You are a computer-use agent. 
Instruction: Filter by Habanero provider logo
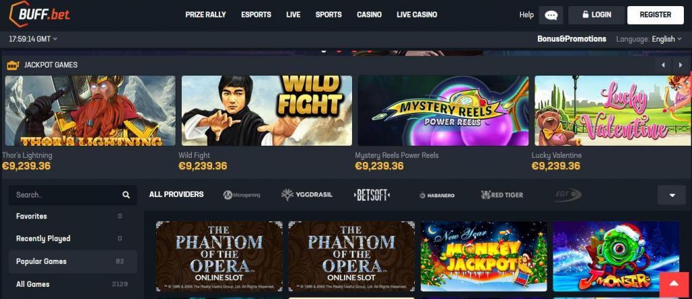(x=437, y=195)
